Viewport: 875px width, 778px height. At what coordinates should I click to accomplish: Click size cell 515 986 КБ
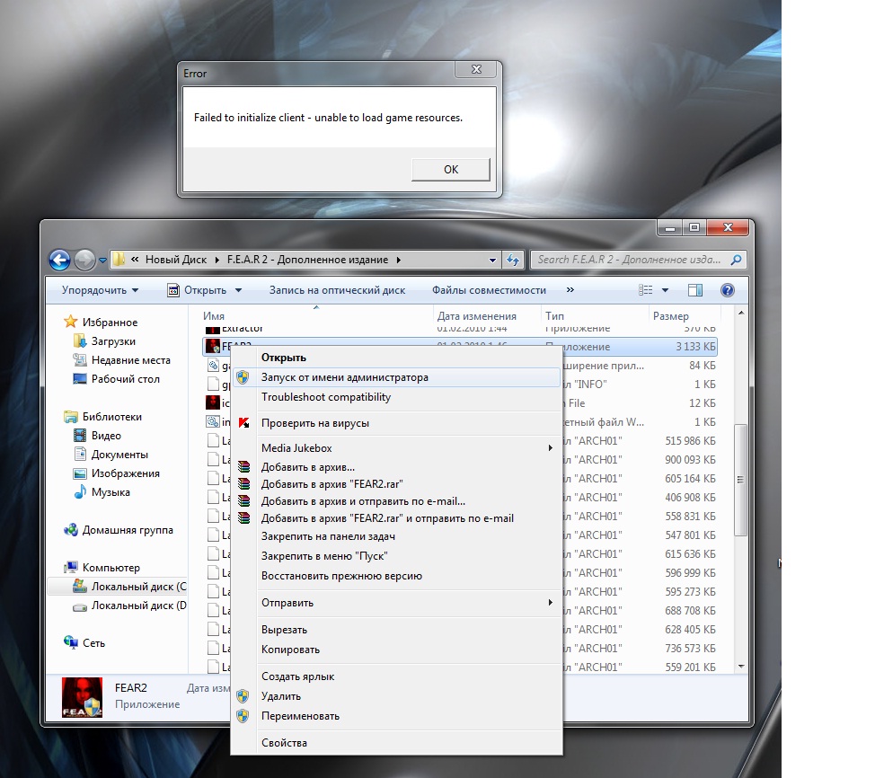(690, 441)
